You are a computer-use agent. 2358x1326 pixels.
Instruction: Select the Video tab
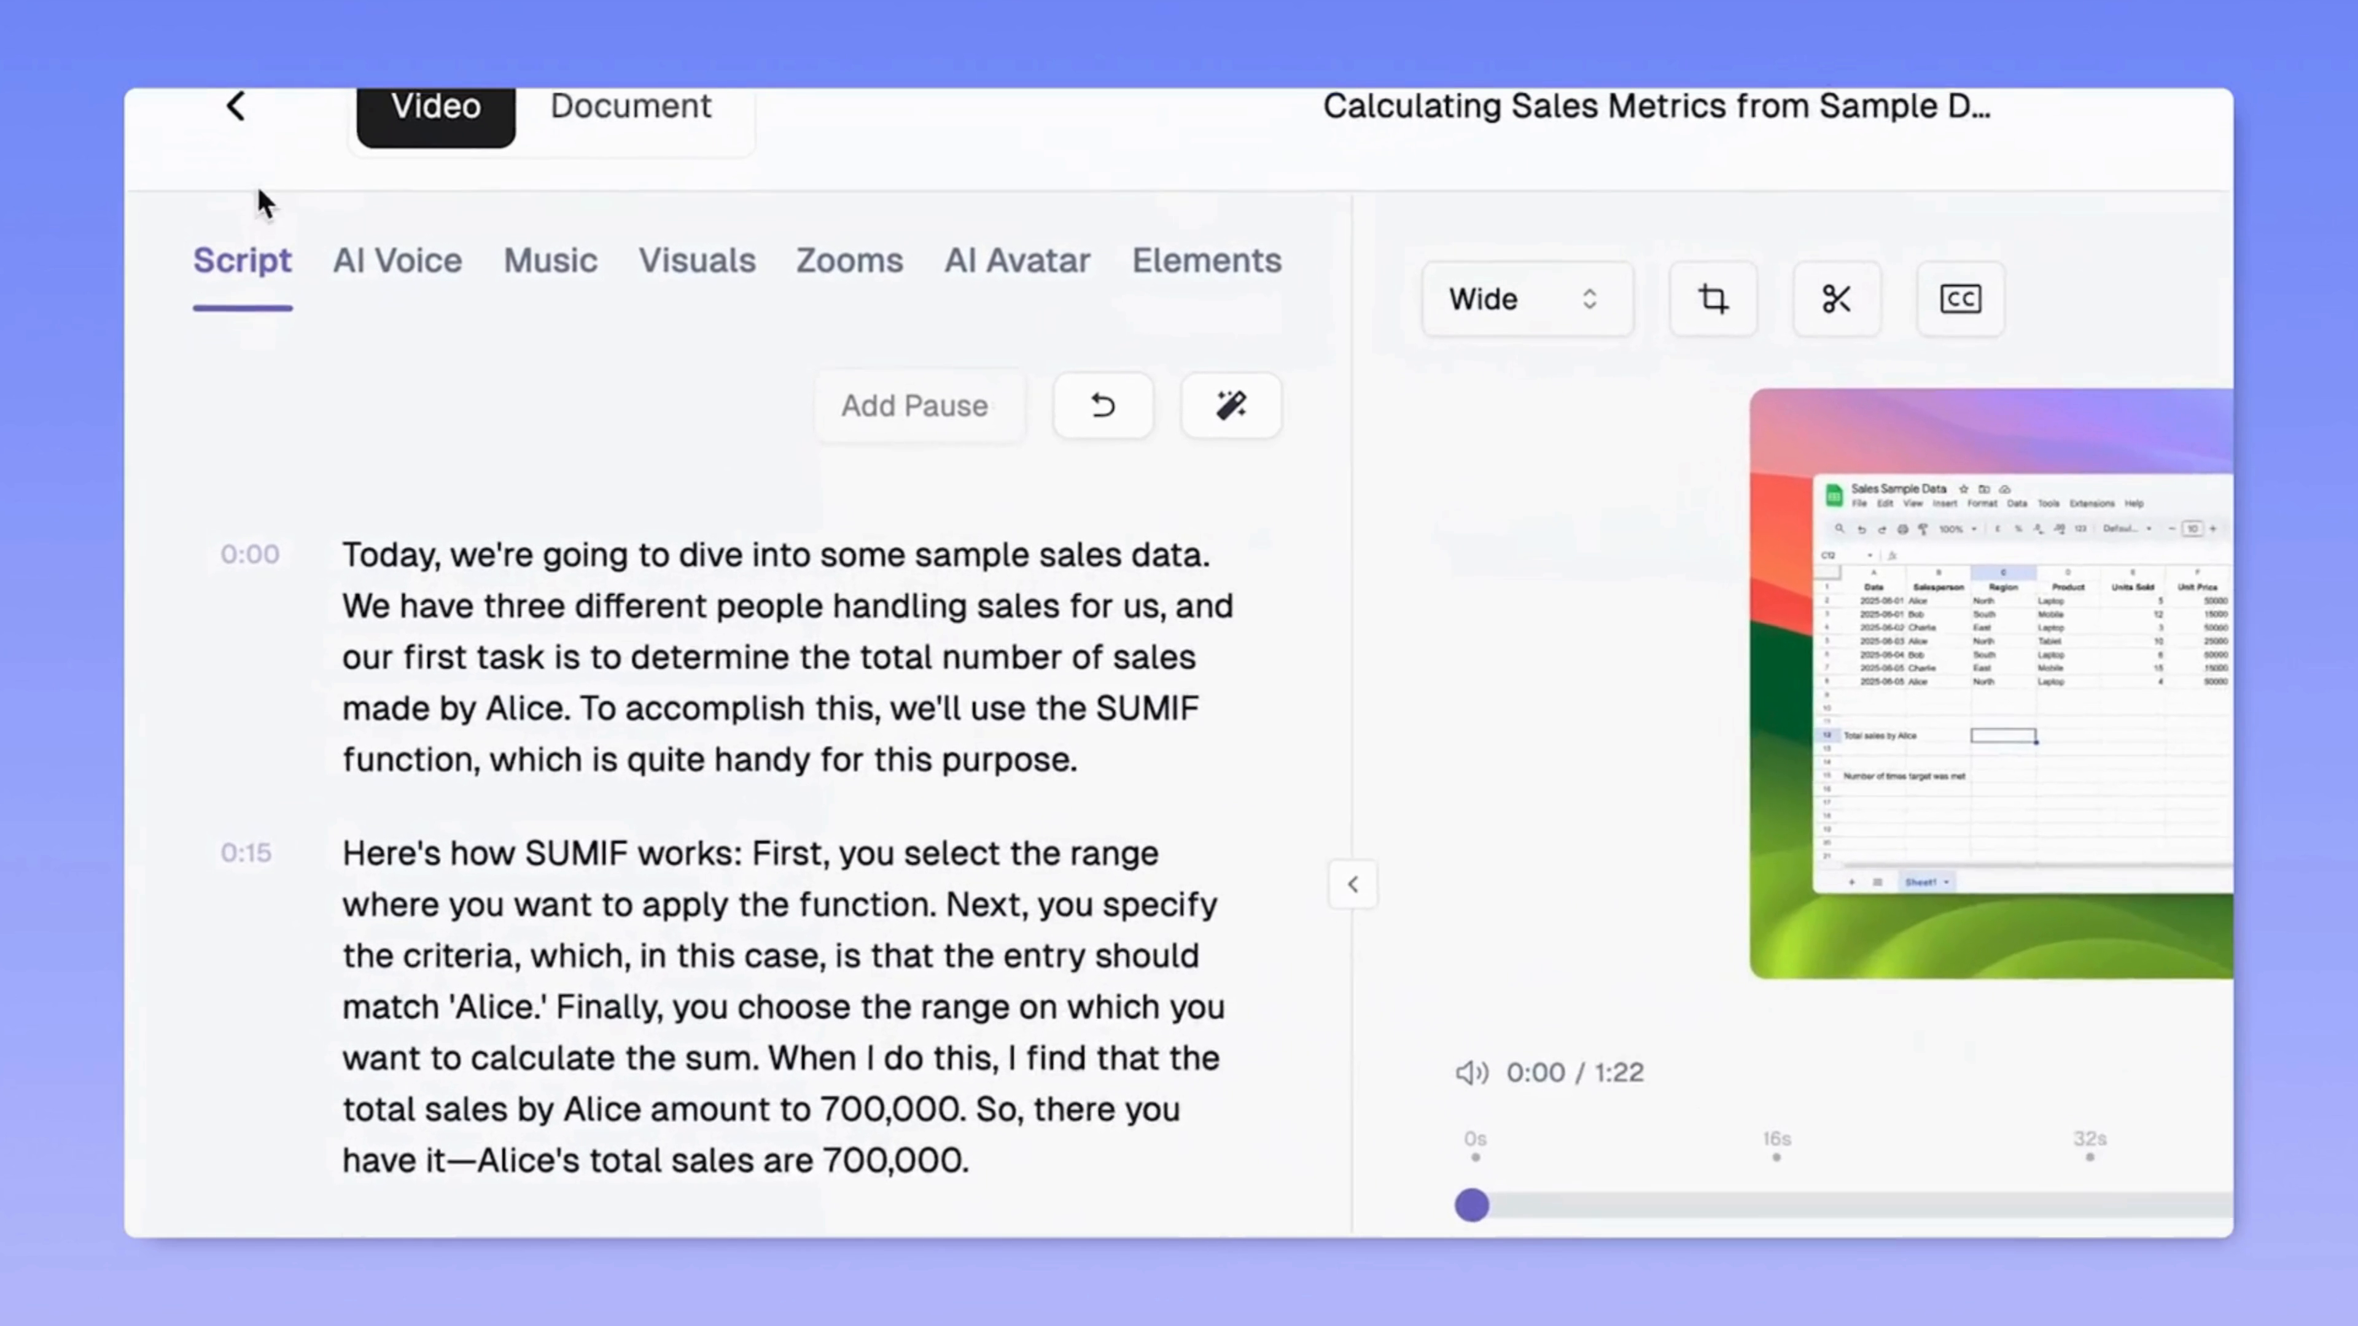435,106
